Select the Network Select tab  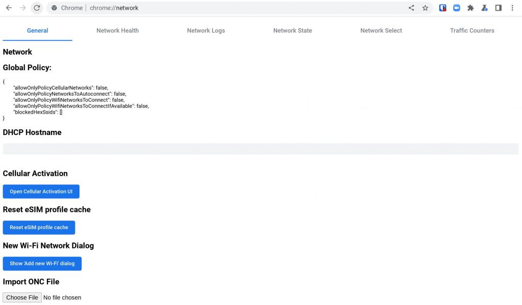point(381,31)
